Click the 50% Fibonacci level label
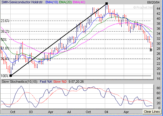 pyautogui.click(x=4, y=40)
